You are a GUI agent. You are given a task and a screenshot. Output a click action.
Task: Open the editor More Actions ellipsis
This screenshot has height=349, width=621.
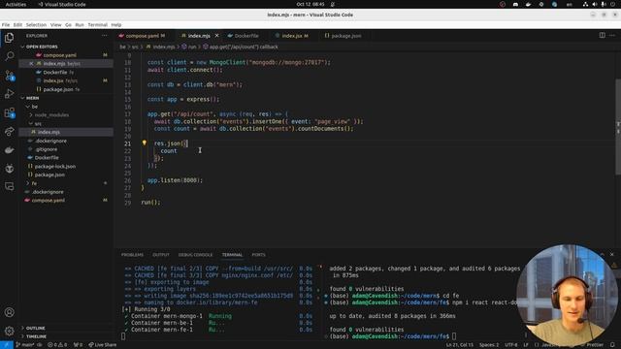[612, 35]
